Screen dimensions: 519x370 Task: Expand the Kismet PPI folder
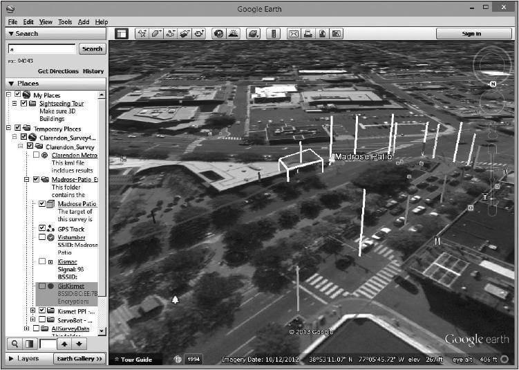[33, 311]
